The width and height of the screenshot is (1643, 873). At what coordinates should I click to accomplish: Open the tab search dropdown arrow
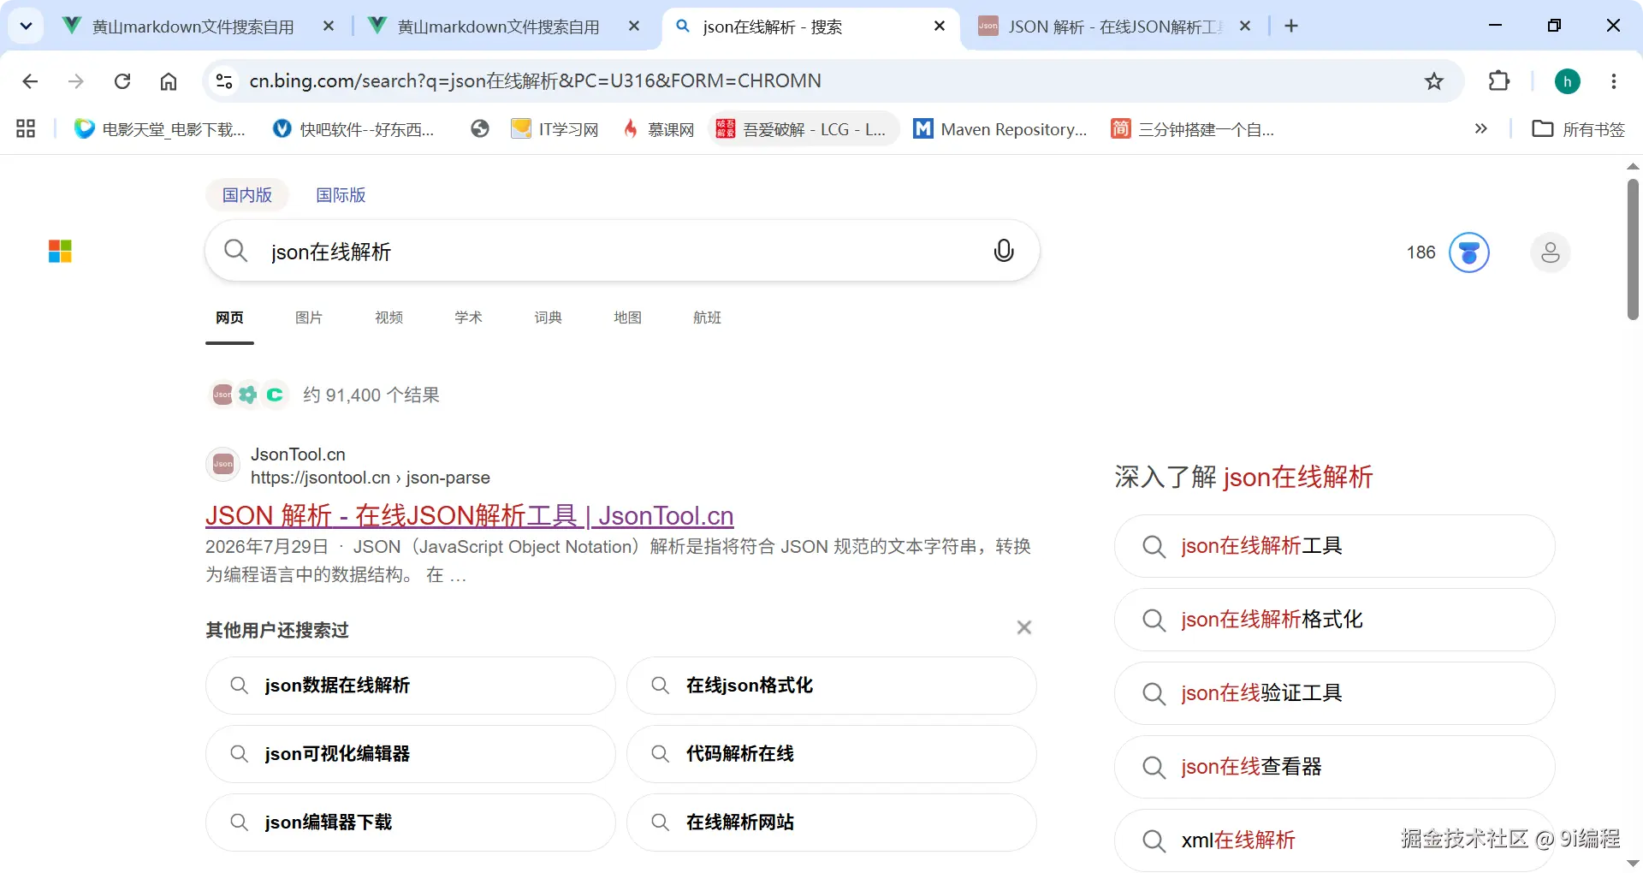click(x=27, y=26)
